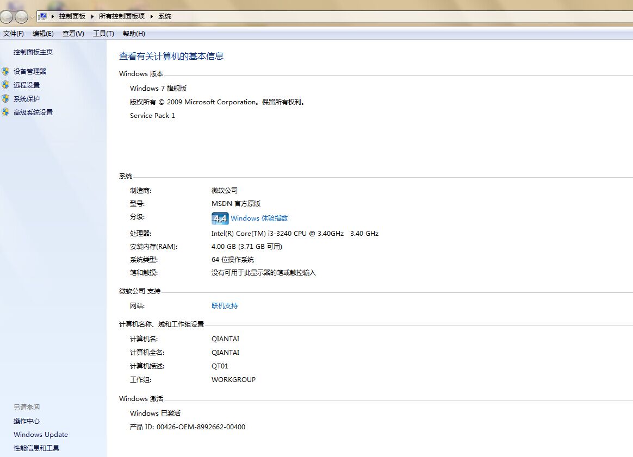
Task: Click the computer icon in the address bar
Action: [x=42, y=16]
